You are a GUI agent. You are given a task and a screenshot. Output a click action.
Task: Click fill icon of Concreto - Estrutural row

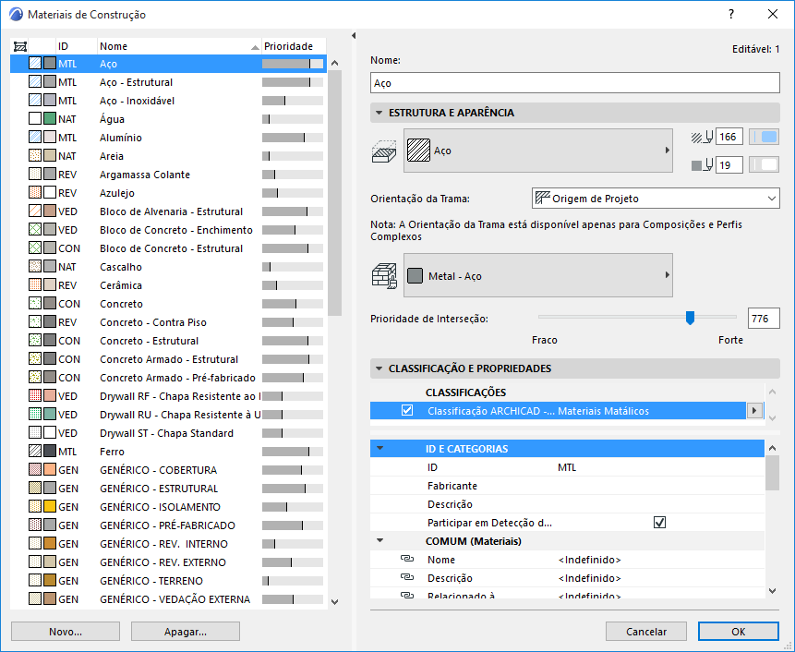pyautogui.click(x=35, y=340)
